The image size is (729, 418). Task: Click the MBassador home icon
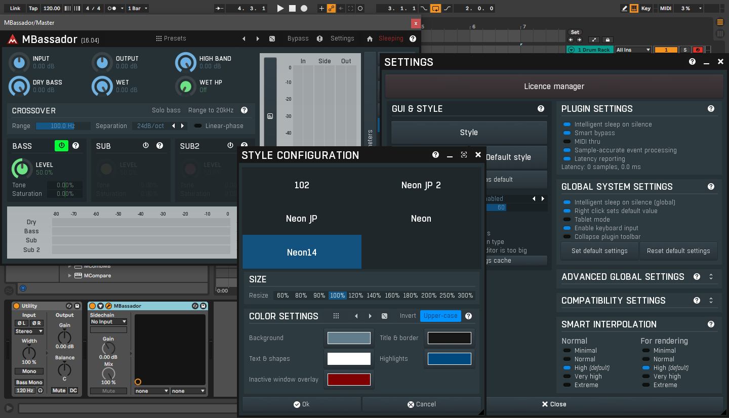click(x=370, y=39)
